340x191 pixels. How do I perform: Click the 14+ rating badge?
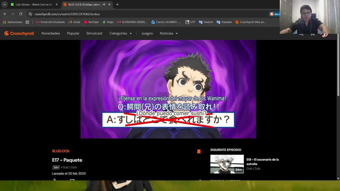(x=56, y=167)
